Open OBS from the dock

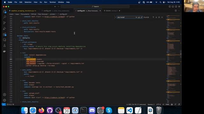pyautogui.click(x=58, y=111)
